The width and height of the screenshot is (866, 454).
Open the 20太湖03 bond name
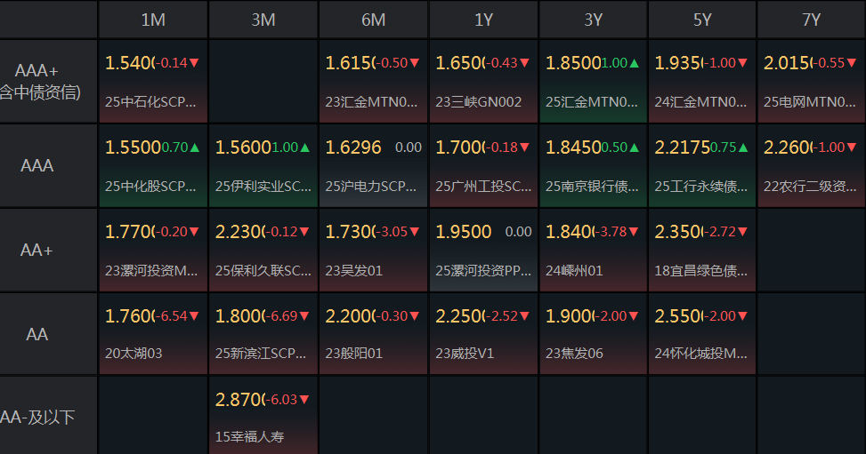click(134, 354)
